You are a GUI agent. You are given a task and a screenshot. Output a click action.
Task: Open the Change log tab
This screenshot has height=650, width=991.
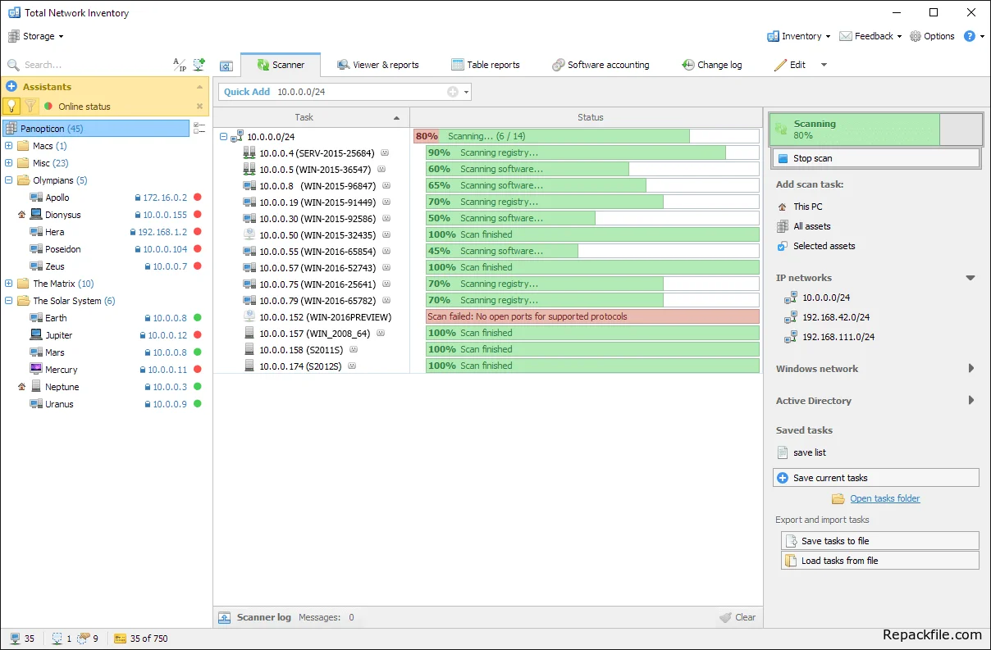(712, 65)
